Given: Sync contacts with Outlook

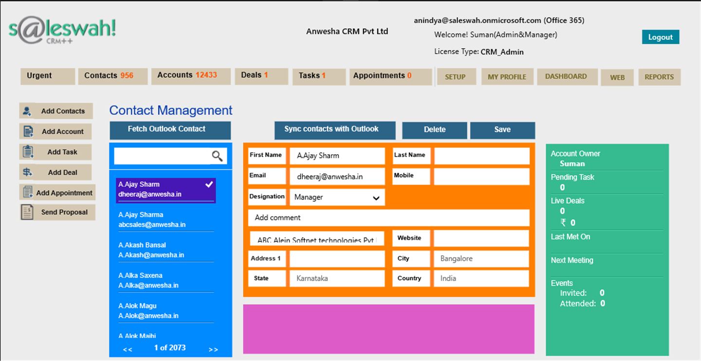Looking at the screenshot, I should 335,130.
